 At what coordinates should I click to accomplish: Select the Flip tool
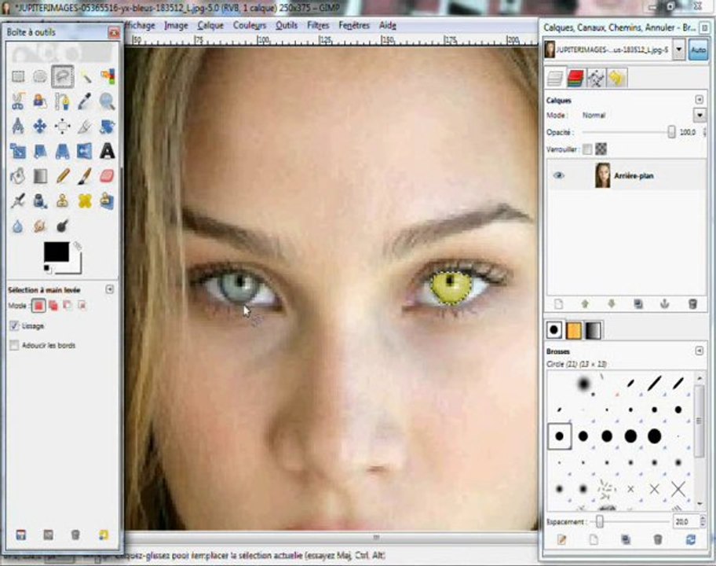(x=85, y=151)
